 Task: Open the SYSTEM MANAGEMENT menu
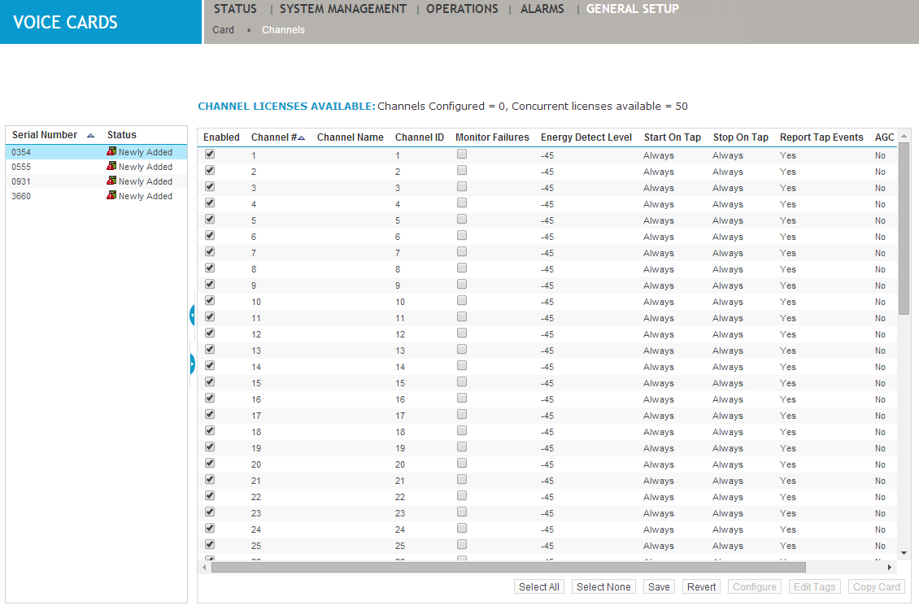click(342, 9)
